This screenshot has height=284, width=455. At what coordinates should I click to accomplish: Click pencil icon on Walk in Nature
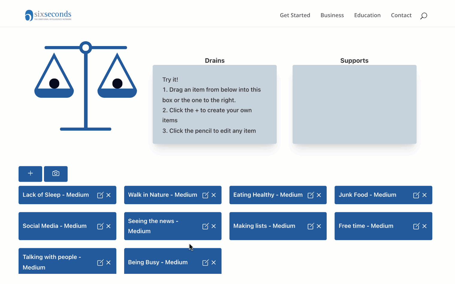[x=206, y=195]
